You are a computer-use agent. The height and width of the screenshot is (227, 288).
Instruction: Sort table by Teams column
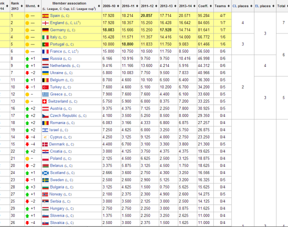(x=229, y=6)
